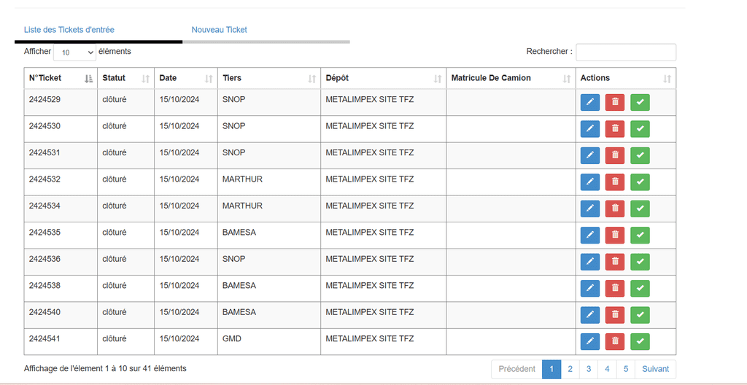
Task: Sort table by Date column
Action: pos(186,78)
